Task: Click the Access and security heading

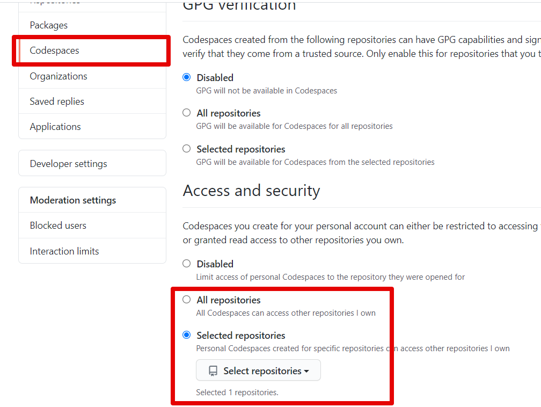Action: pyautogui.click(x=251, y=191)
